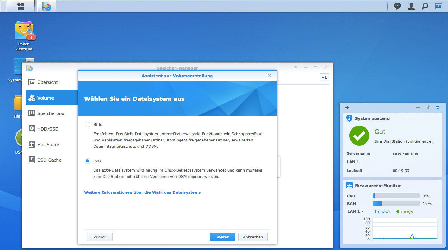
Task: Expand LAN 1 dropdown in Ressourcen-Monitor
Action: pos(356,211)
